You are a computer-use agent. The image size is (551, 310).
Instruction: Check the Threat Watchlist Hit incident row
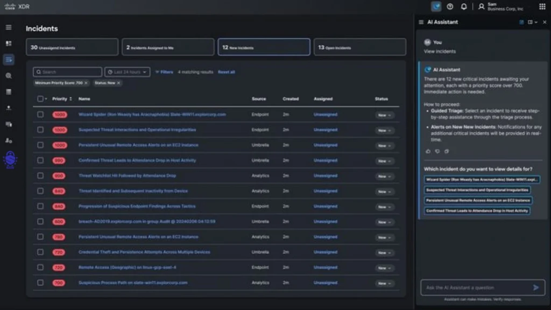(x=40, y=176)
